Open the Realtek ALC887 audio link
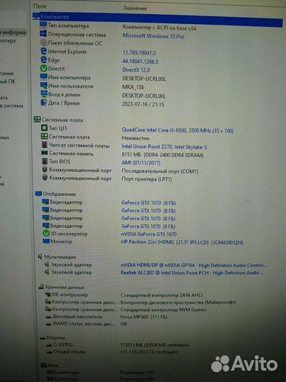The image size is (286, 382). tap(192, 272)
